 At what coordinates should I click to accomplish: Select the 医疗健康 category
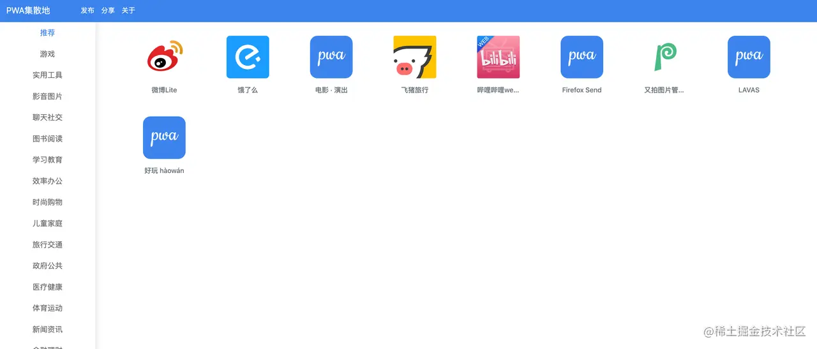(x=47, y=287)
